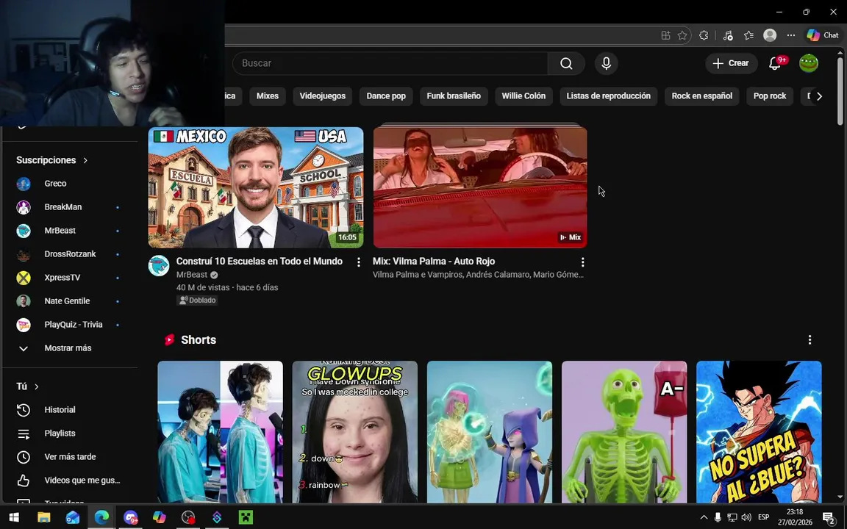Open File Explorer from the taskbar
This screenshot has width=847, height=529.
pyautogui.click(x=44, y=517)
